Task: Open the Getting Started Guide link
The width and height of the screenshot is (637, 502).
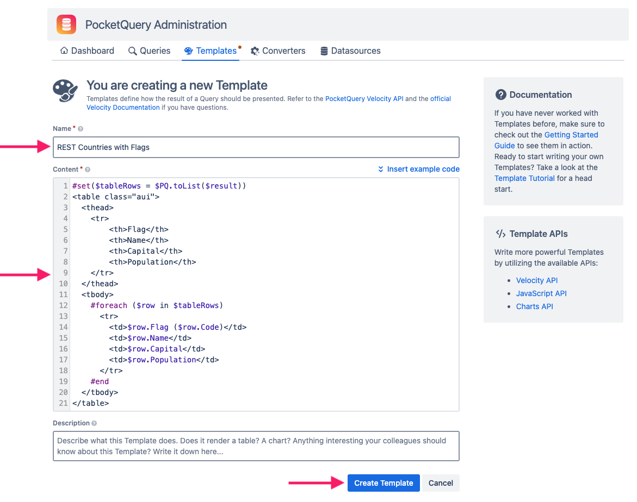Action: [x=546, y=140]
